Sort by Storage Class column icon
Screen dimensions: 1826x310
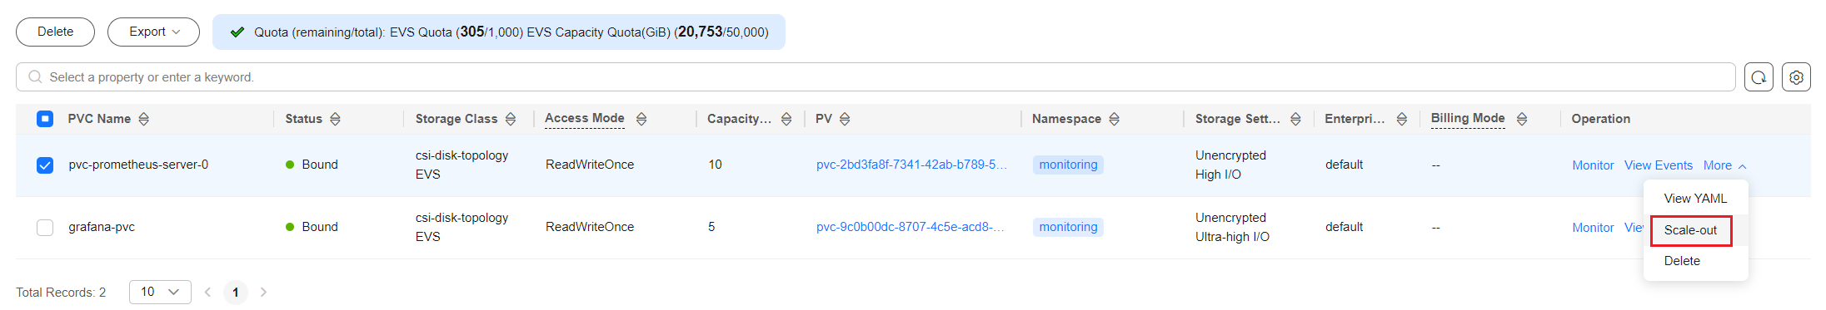coord(511,119)
